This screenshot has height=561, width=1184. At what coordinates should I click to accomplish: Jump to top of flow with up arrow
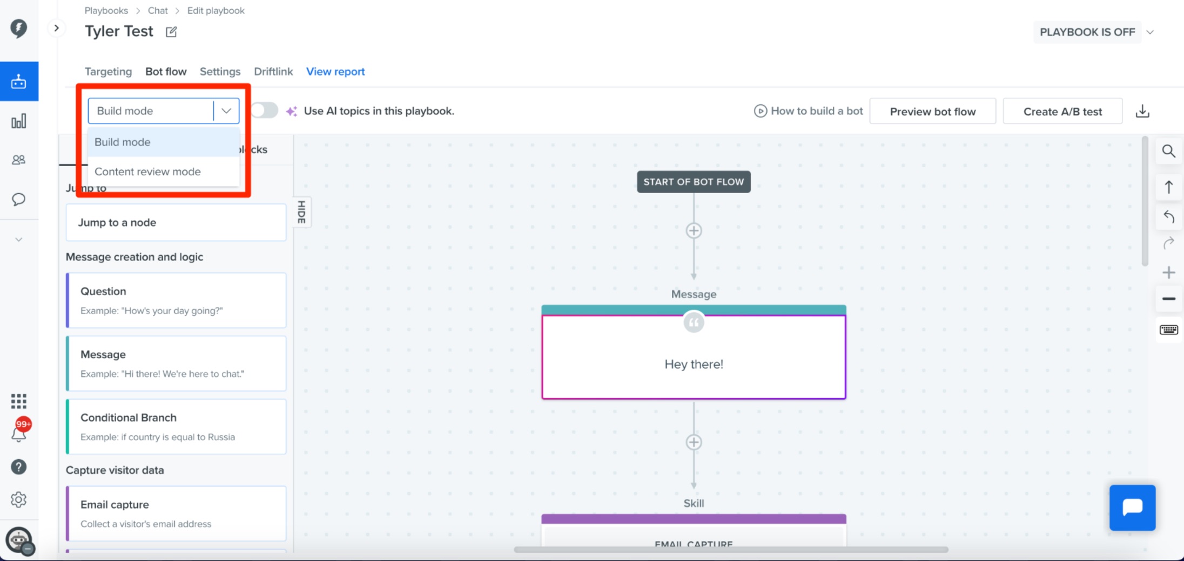click(1168, 187)
